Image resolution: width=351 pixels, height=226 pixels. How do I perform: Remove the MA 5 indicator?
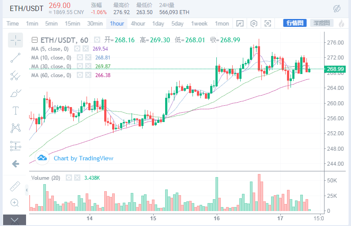(86, 49)
